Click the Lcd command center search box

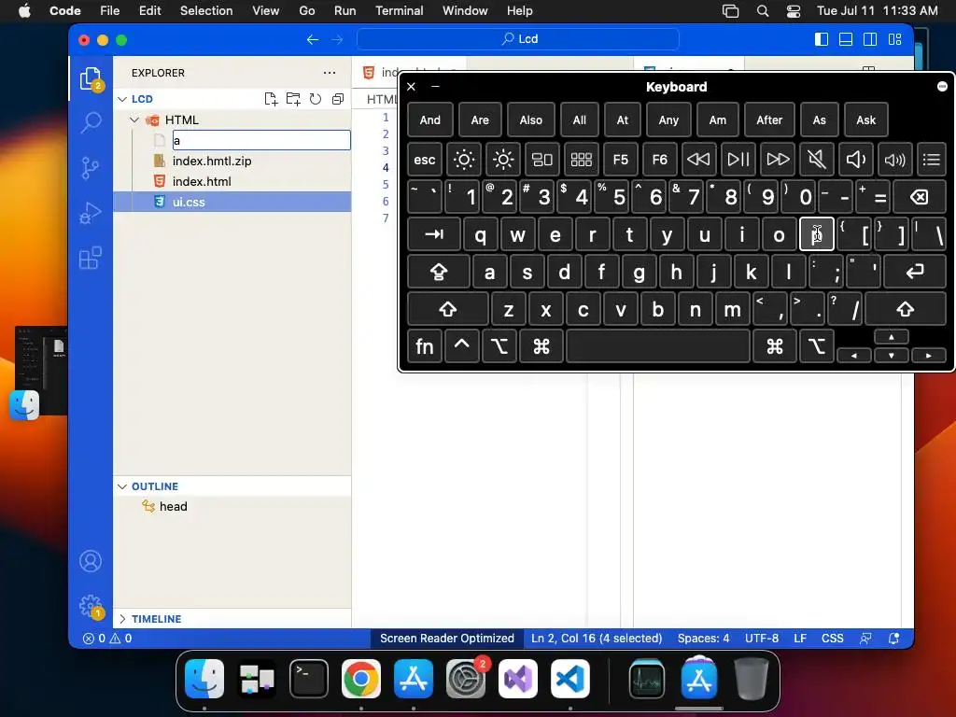click(517, 39)
